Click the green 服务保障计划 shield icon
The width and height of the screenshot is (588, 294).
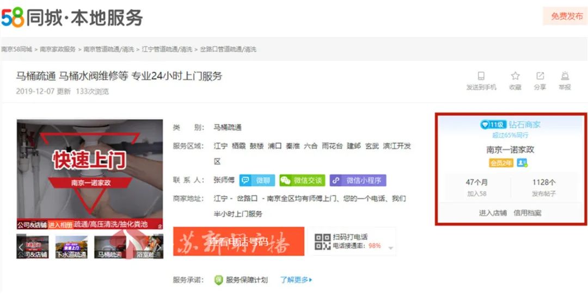pyautogui.click(x=219, y=280)
